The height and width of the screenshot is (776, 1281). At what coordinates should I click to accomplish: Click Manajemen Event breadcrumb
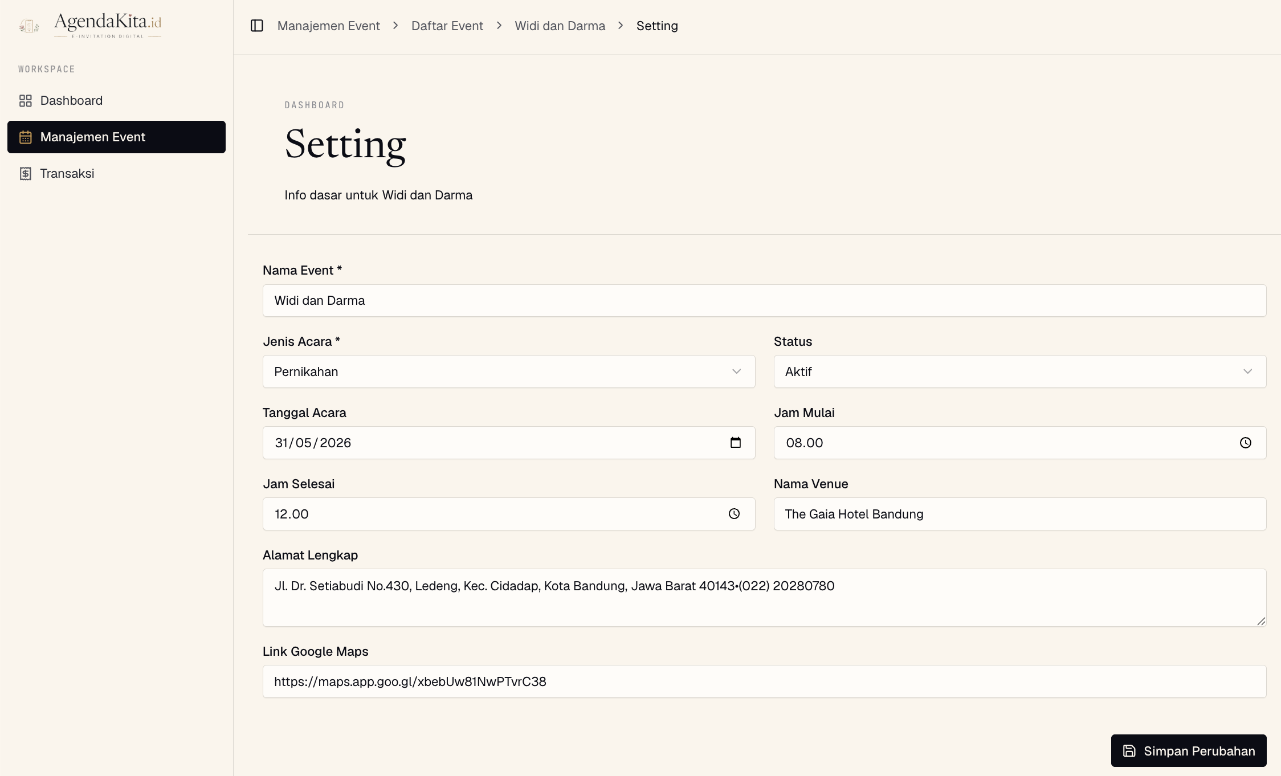tap(329, 26)
